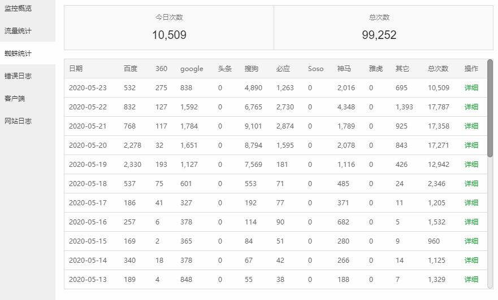Click the table's vertical scrollbar thumb
This screenshot has height=300, width=498.
[x=490, y=107]
